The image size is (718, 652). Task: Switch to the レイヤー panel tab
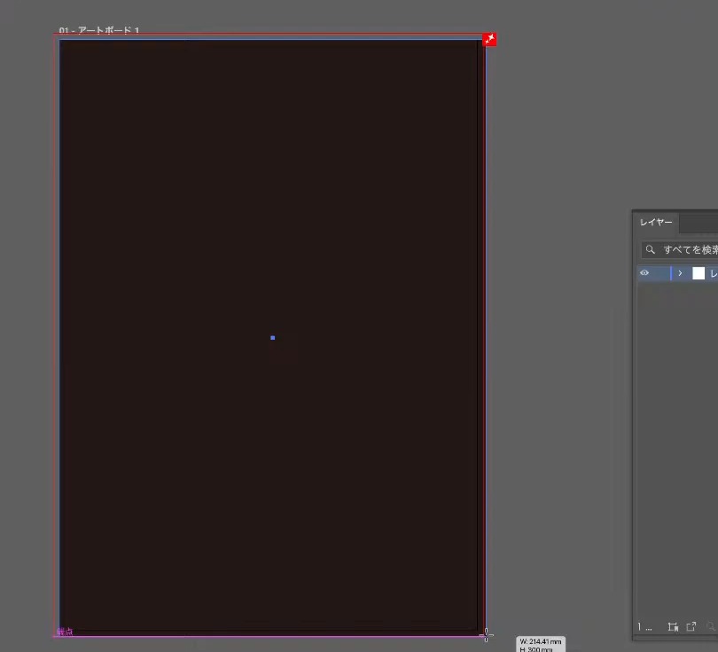pos(656,223)
